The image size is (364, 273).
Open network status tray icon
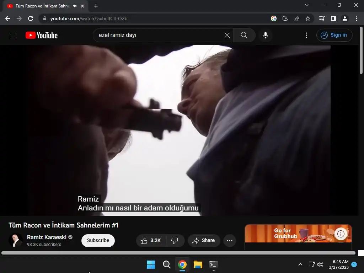point(311,264)
